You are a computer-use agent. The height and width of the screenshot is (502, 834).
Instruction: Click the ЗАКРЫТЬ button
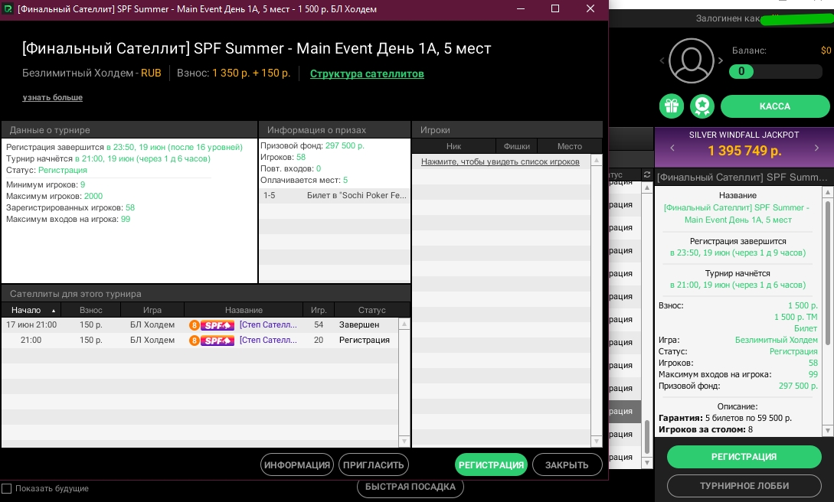click(567, 465)
